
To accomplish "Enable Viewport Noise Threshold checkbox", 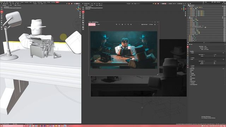I will pyautogui.click(x=204, y=55).
